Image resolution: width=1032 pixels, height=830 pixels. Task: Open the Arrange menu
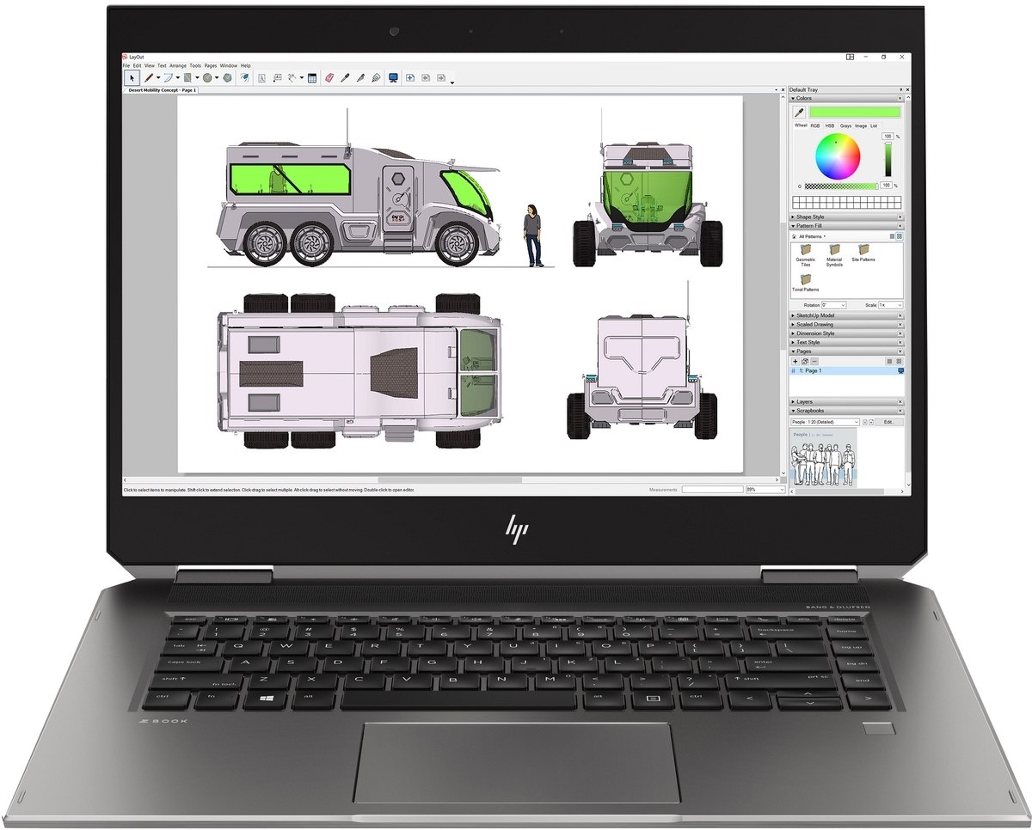coord(178,65)
